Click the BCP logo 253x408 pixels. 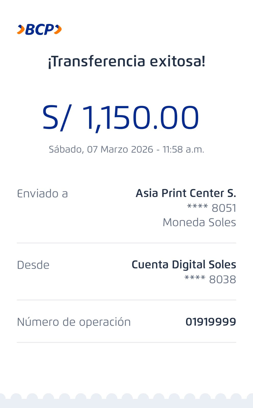(39, 30)
